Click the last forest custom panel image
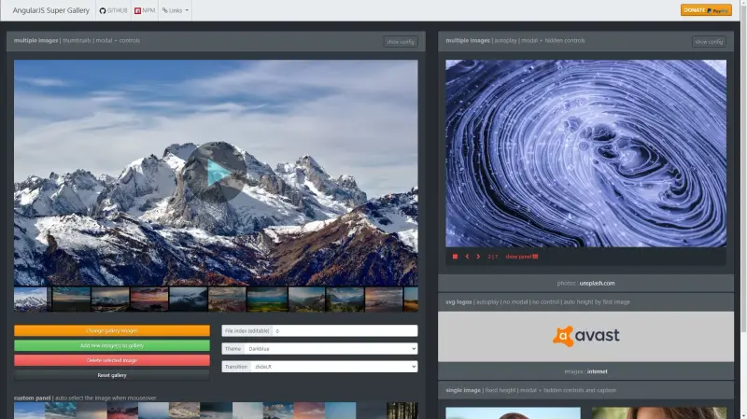The width and height of the screenshot is (747, 419). point(402,411)
